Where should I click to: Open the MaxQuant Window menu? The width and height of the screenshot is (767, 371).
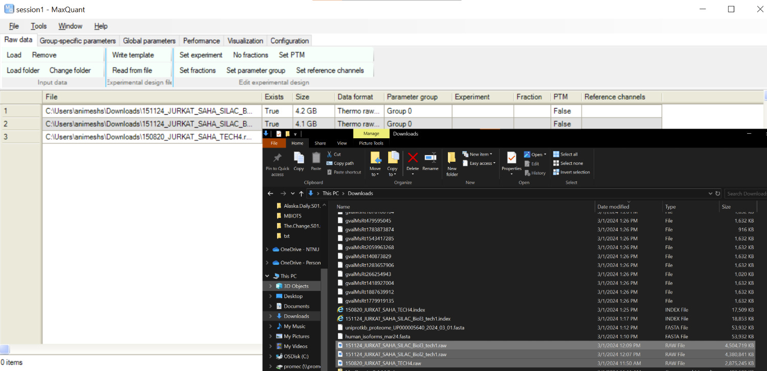[71, 26]
